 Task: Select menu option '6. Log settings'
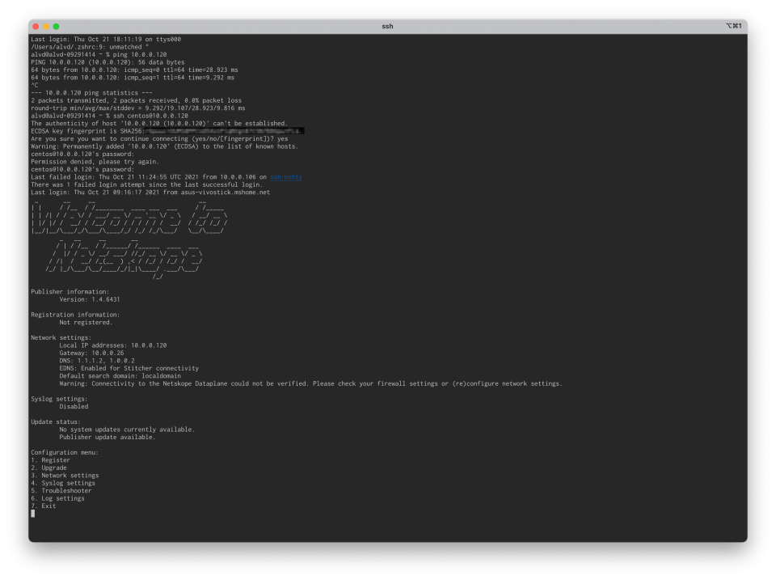coord(57,498)
